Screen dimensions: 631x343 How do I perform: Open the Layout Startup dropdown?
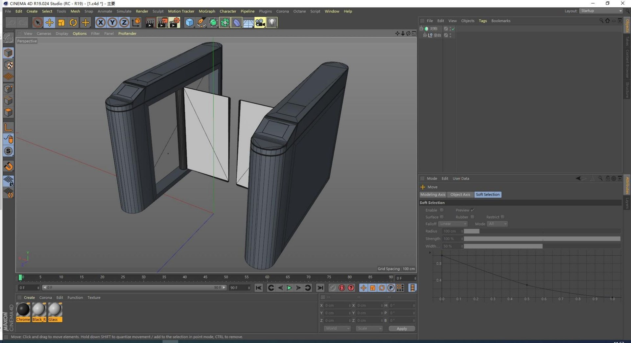[601, 11]
